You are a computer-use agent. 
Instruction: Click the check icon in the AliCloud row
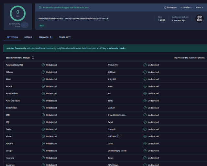(145, 72)
